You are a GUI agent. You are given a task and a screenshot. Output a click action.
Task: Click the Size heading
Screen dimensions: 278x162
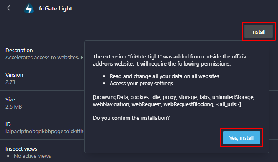10,99
